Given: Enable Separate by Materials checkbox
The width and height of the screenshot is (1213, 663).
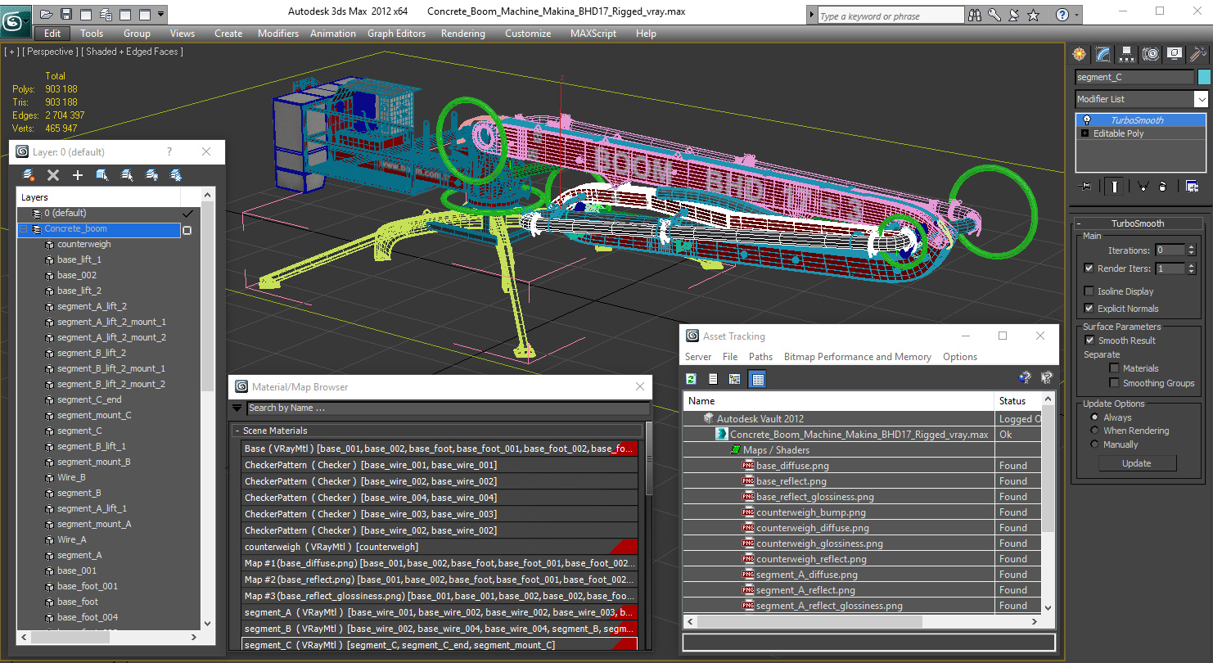Looking at the screenshot, I should point(1114,368).
